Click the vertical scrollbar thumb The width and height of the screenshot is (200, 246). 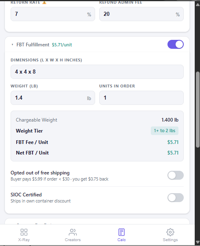[x=198, y=109]
